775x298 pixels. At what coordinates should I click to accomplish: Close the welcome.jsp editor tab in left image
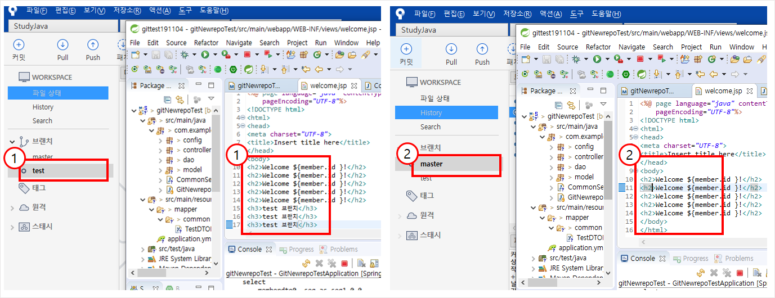tap(354, 86)
